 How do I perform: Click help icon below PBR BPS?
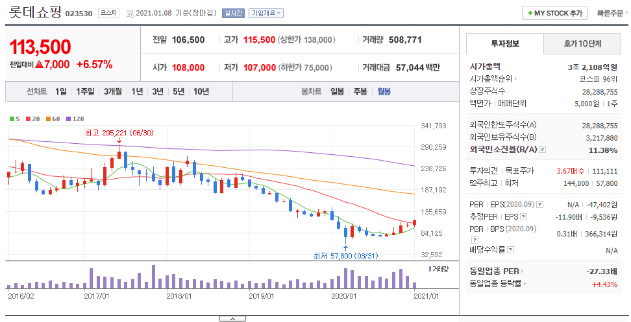tap(475, 240)
